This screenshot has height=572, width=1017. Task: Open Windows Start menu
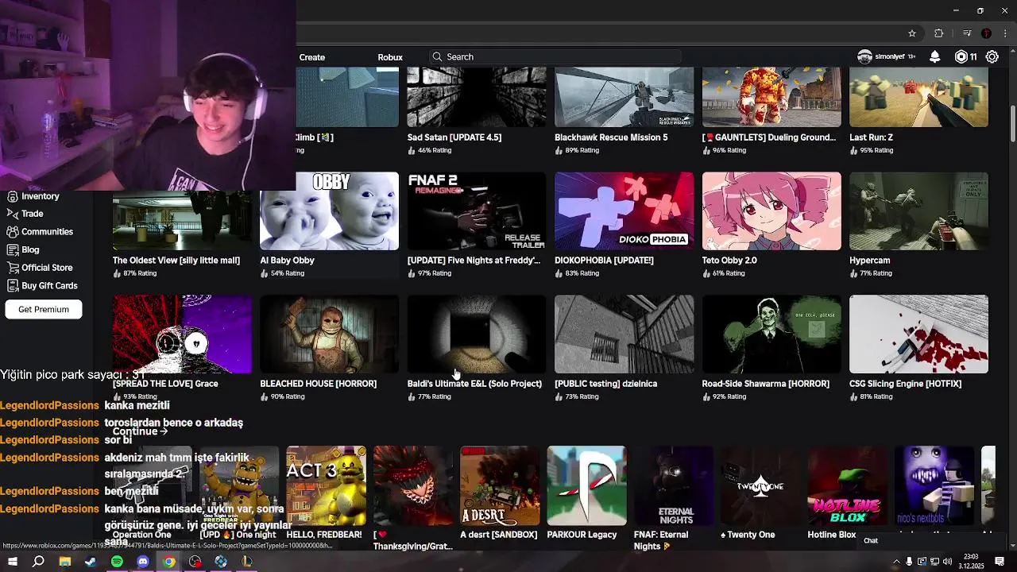coord(12,562)
